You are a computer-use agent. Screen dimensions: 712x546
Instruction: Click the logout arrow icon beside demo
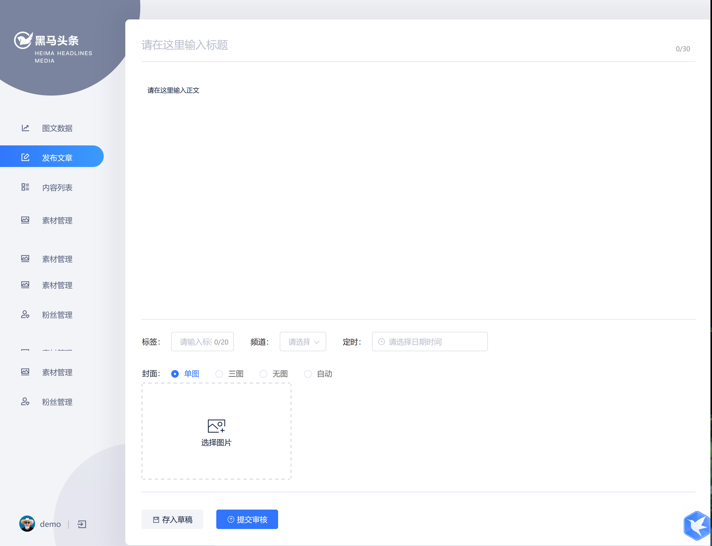(82, 524)
